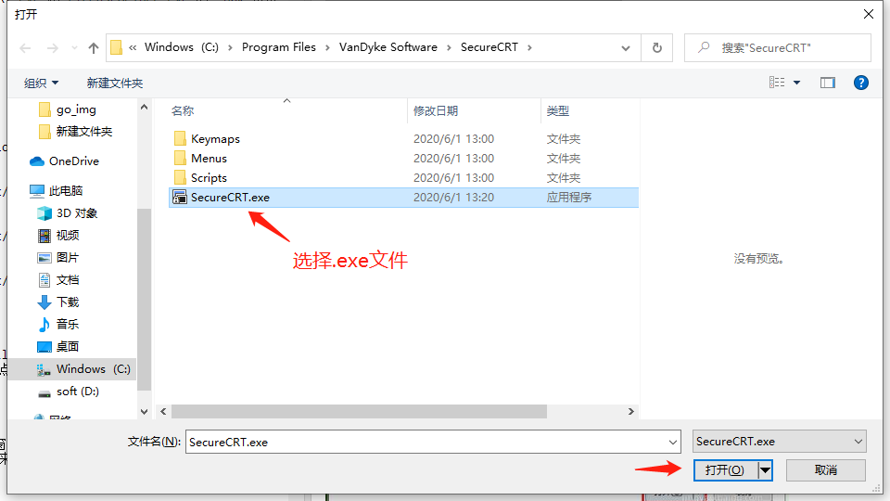Click horizontal scrollbar right arrow
Viewport: 890px width, 501px height.
click(x=630, y=411)
